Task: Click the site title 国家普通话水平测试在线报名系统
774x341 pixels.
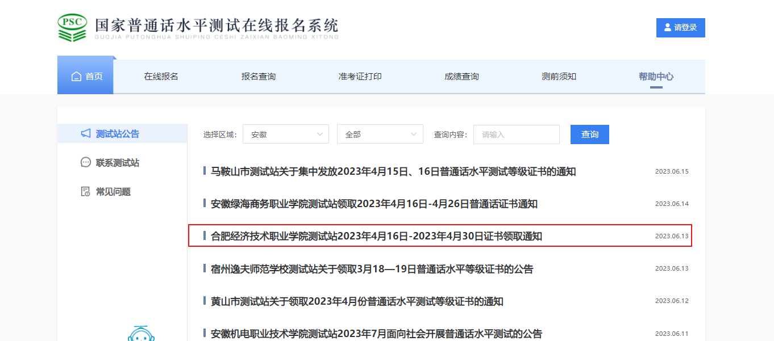Action: 217,27
